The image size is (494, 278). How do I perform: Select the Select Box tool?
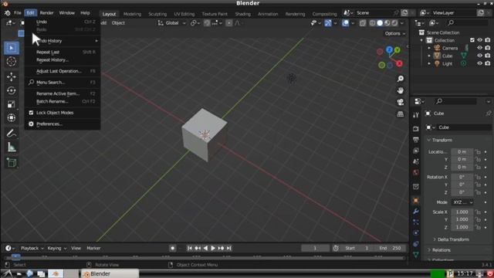point(12,48)
